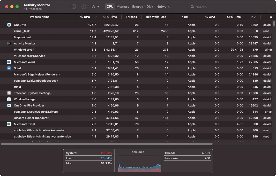
Task: Click WindowServer's 29:41,28 GPU time
Action: 237,50
